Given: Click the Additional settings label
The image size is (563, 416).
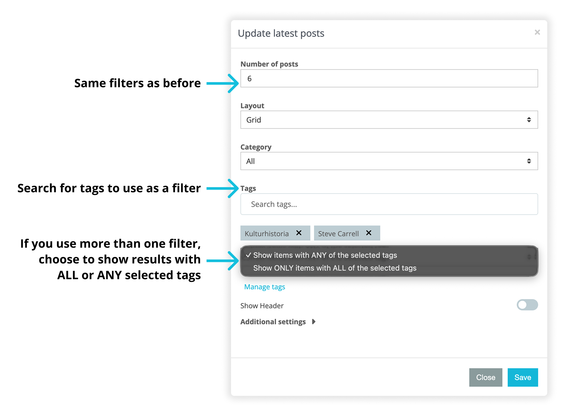Looking at the screenshot, I should coord(273,321).
